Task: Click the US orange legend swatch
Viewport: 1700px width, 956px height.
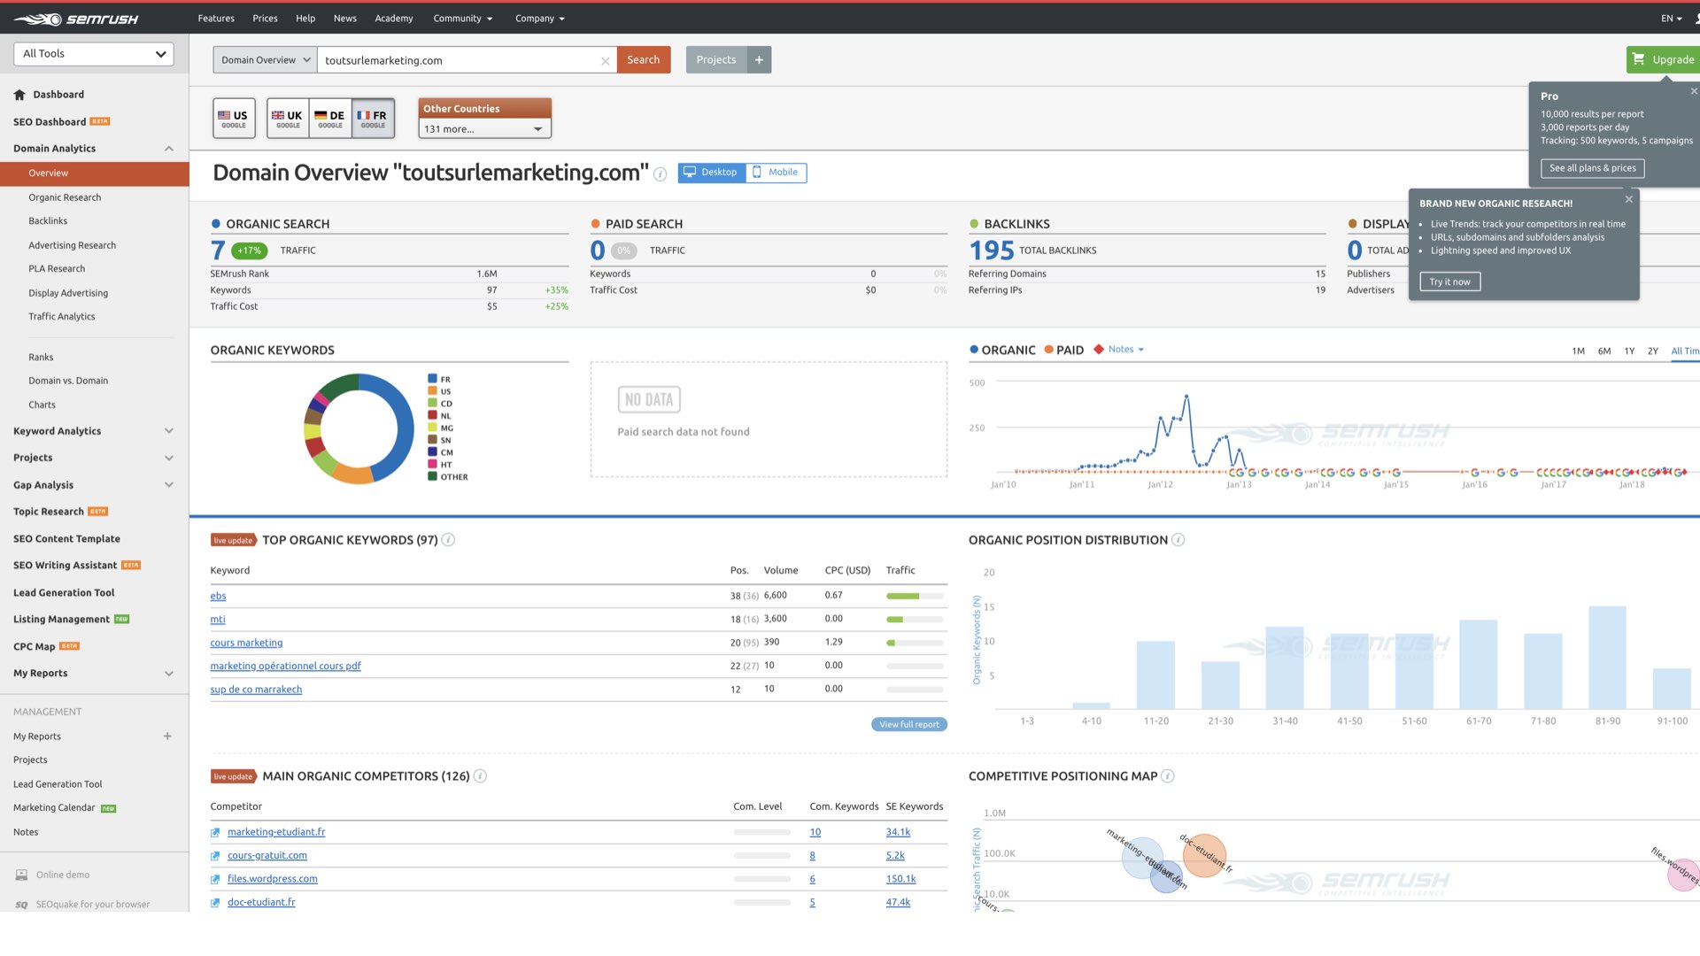Action: (432, 391)
